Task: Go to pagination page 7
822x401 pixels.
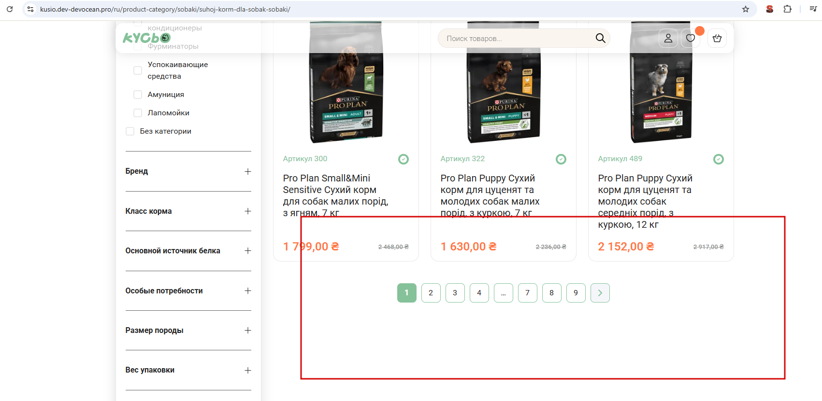Action: (x=528, y=293)
